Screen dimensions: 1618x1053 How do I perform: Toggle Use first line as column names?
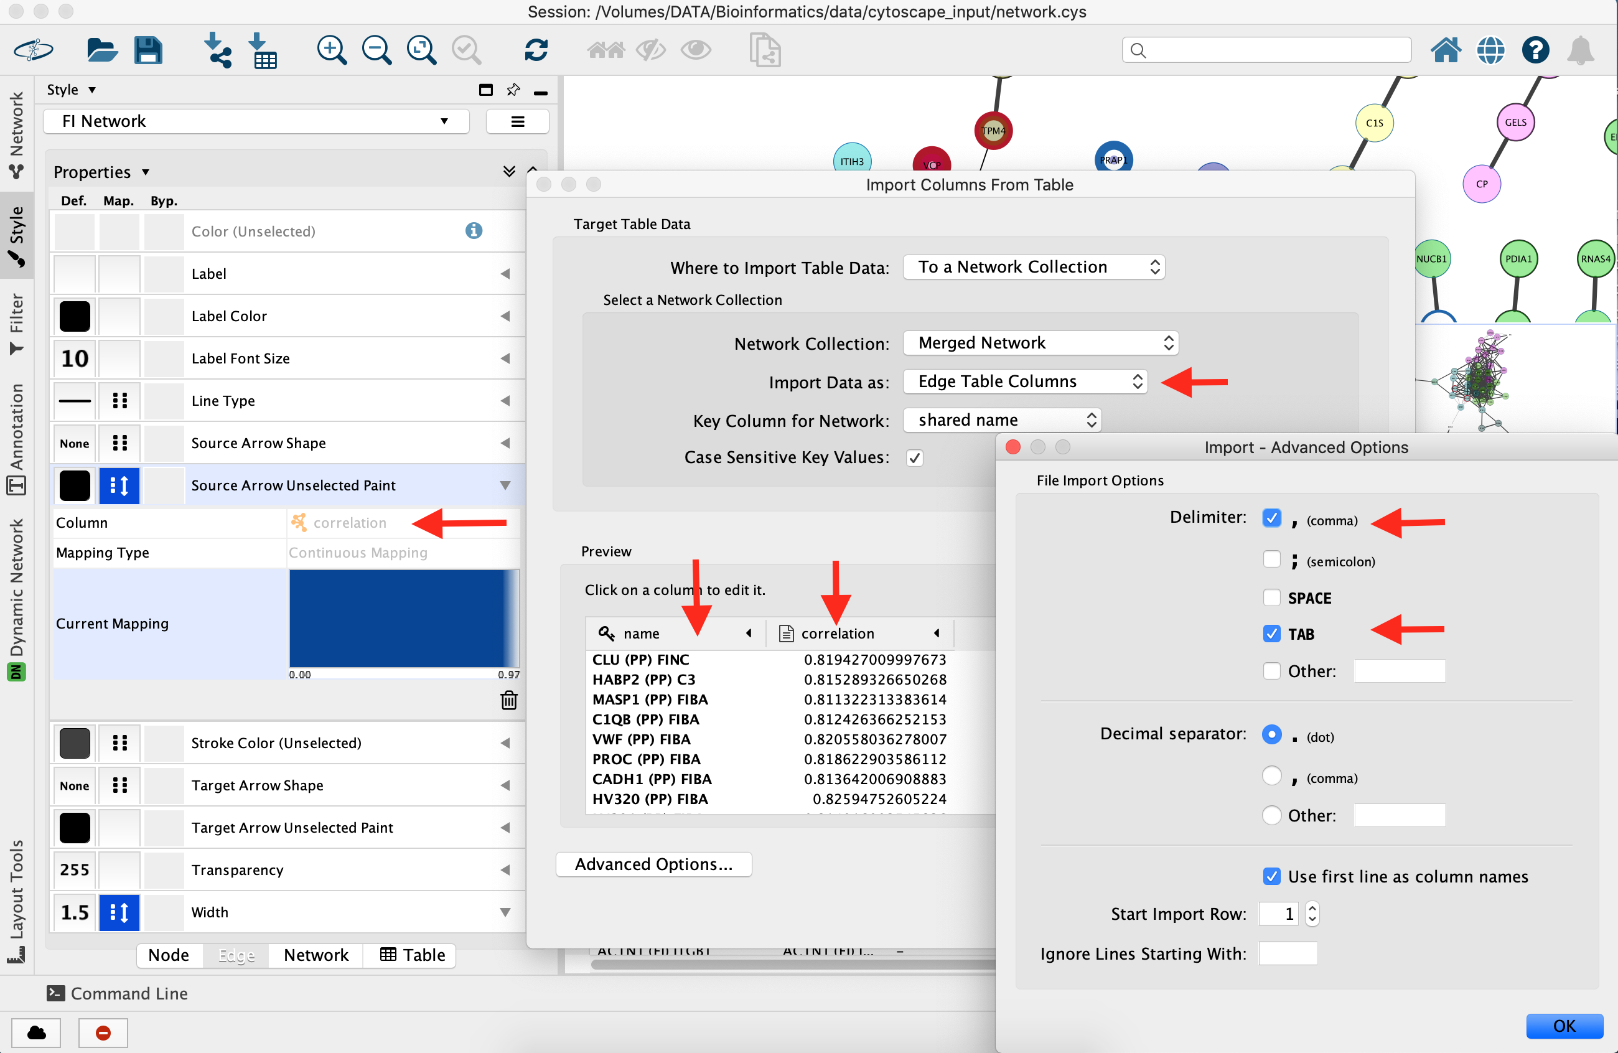click(x=1271, y=876)
